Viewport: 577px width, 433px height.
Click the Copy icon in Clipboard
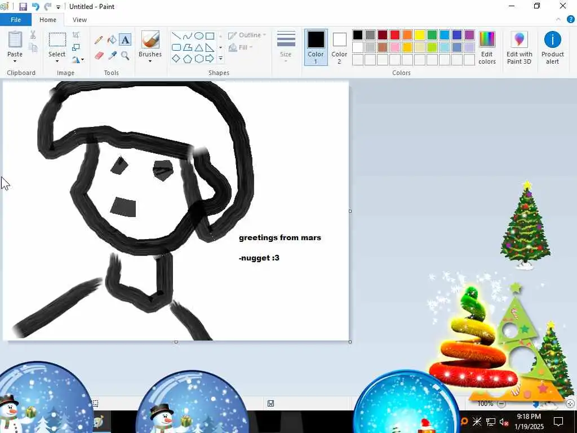tap(33, 47)
